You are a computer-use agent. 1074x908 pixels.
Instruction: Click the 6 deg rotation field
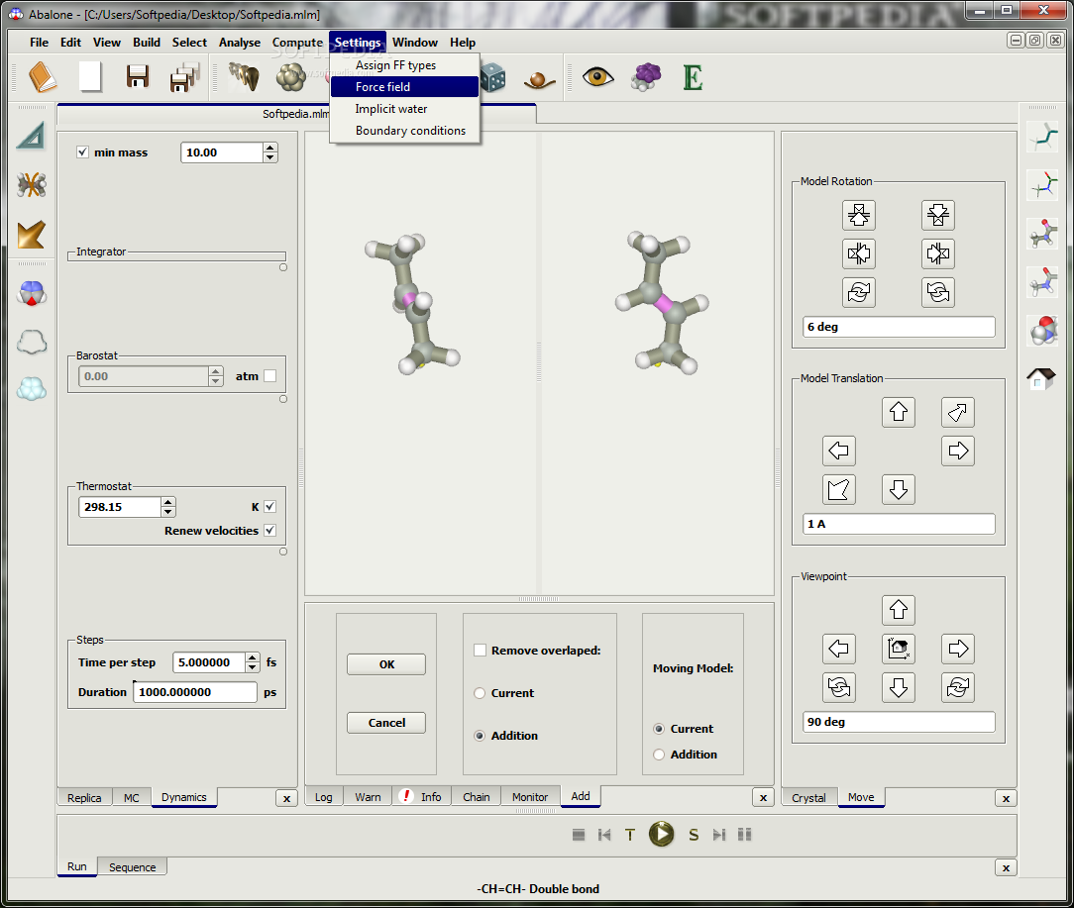click(898, 327)
